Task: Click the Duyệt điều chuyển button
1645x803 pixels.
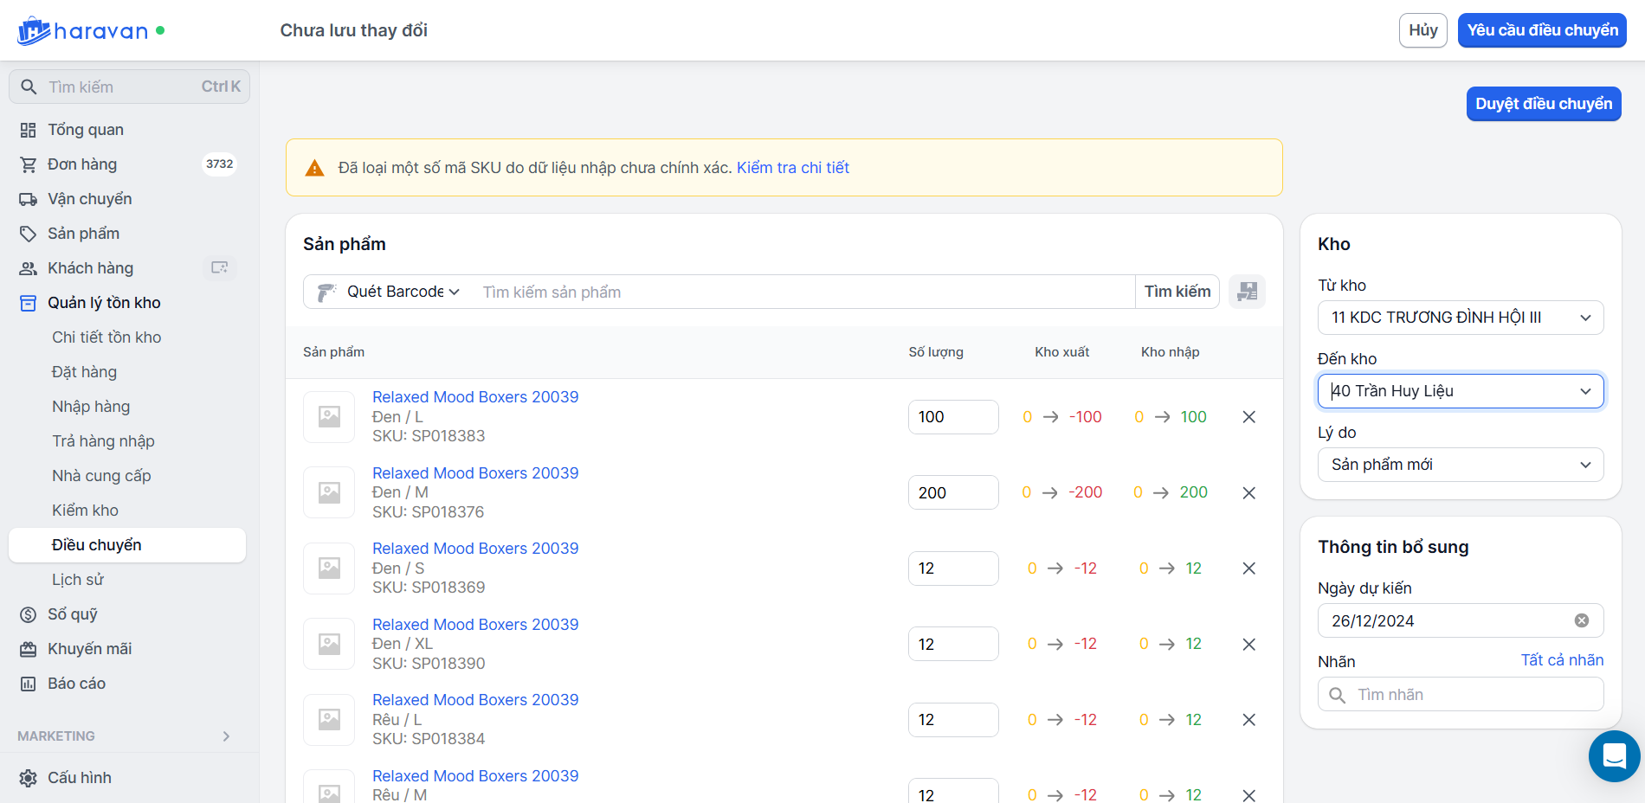Action: click(1543, 104)
